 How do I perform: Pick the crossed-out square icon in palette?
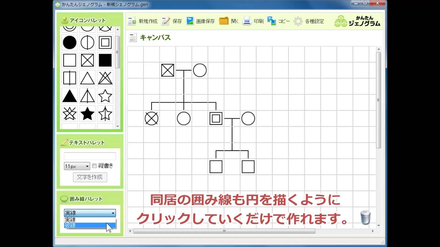coord(87,60)
